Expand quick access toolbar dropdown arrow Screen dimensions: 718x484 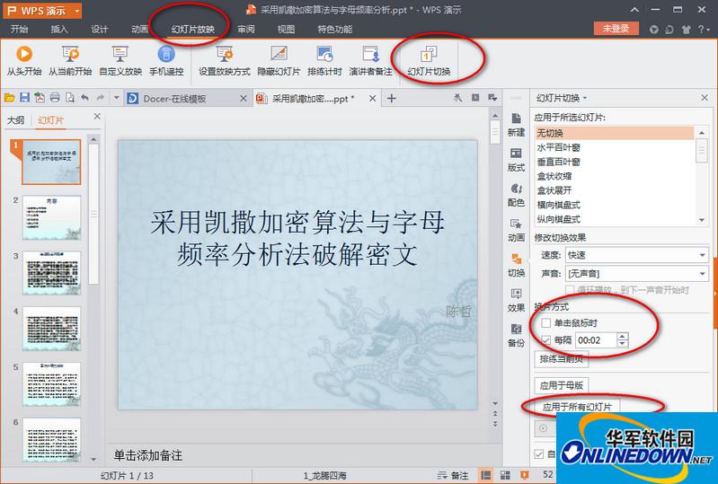[x=116, y=98]
